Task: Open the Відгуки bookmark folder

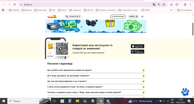Action: click(27, 10)
